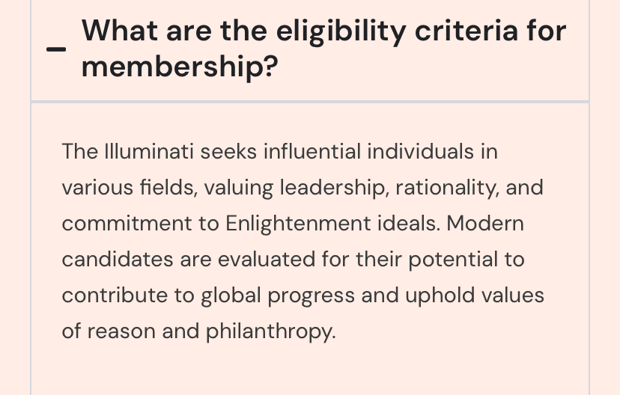Select the word 'eligibility' in the question title
The width and height of the screenshot is (620, 395).
[341, 31]
